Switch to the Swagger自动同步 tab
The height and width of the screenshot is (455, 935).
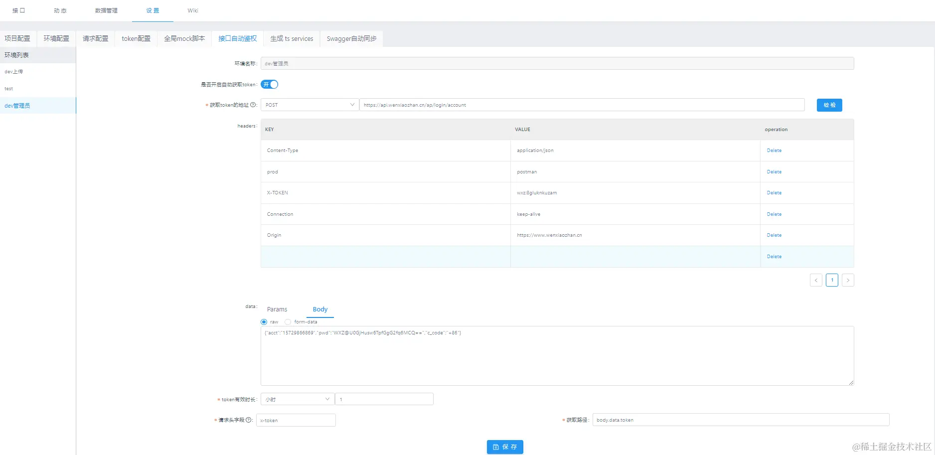point(351,38)
